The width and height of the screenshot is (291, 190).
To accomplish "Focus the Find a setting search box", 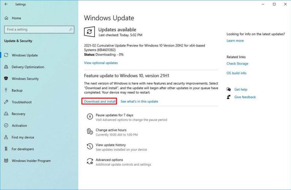I will 39,29.
